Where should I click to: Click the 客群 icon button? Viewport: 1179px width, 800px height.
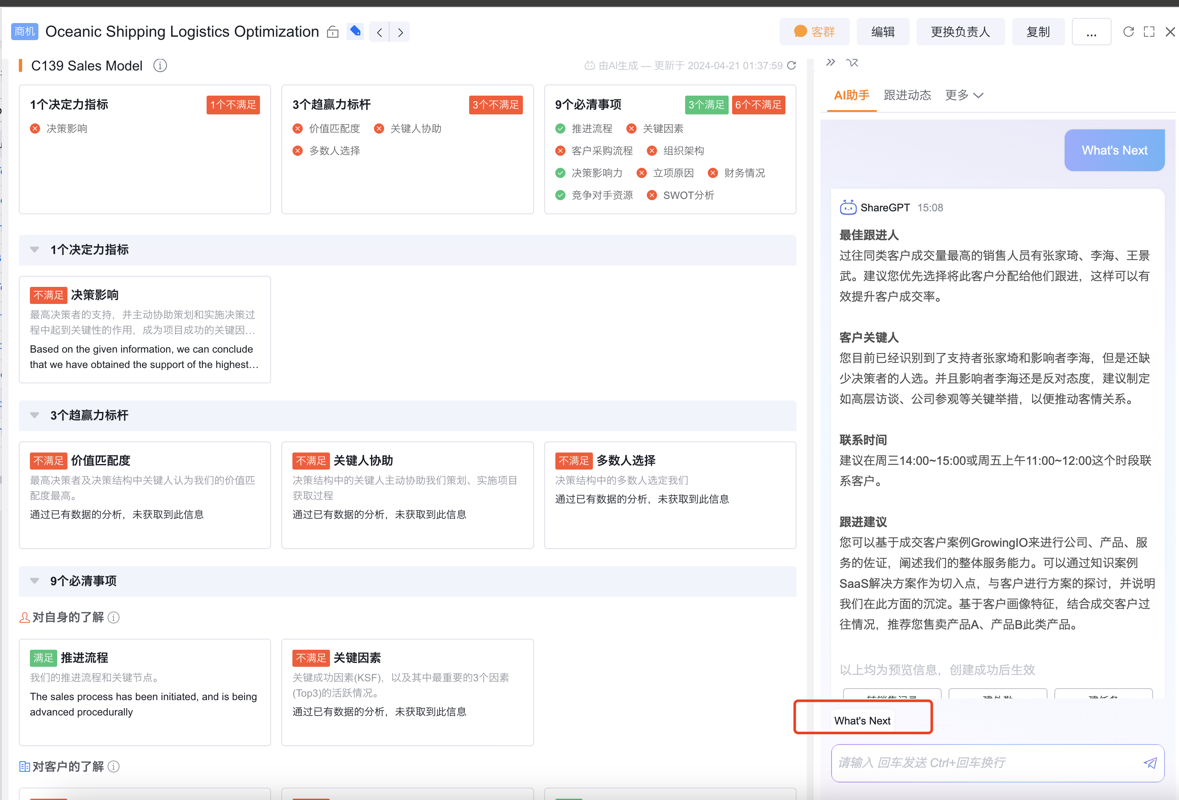point(813,32)
